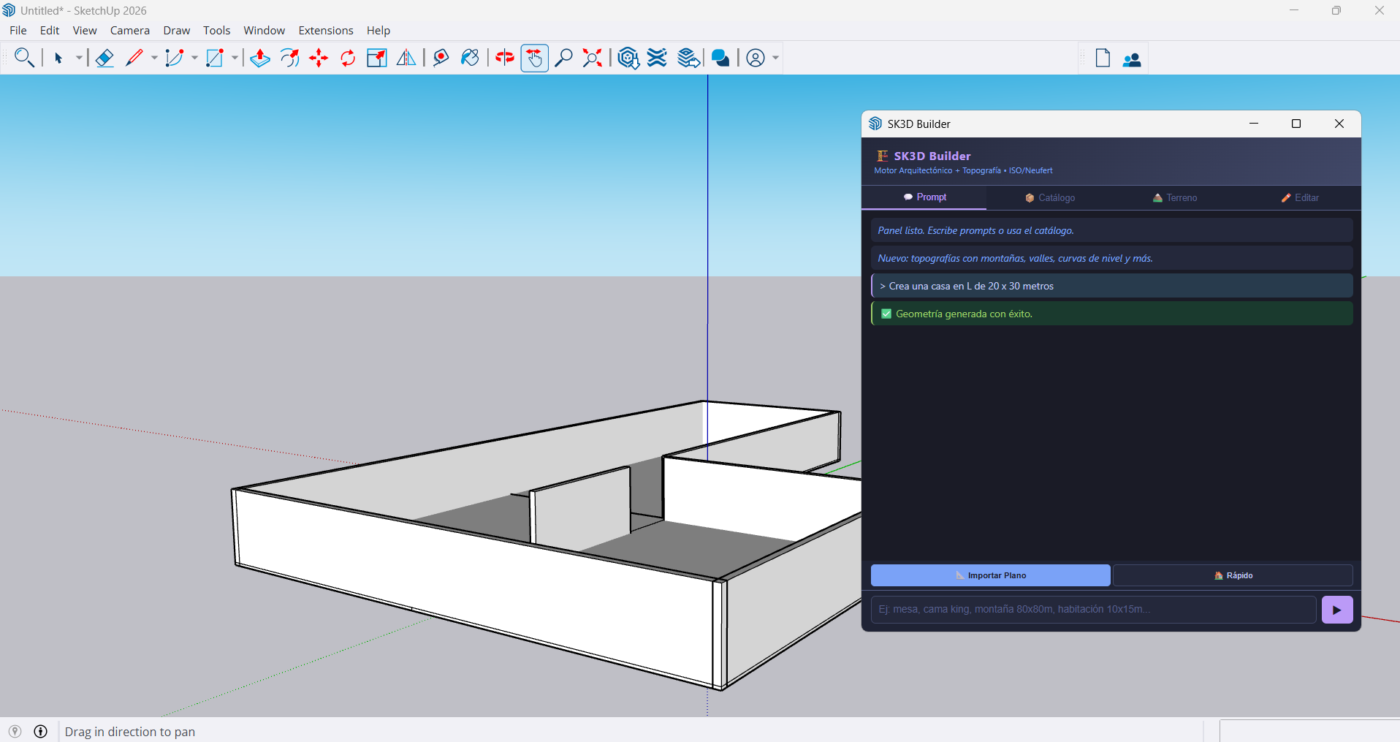Open the Select tool dropdown arrow
Image resolution: width=1400 pixels, height=742 pixels.
click(x=78, y=58)
